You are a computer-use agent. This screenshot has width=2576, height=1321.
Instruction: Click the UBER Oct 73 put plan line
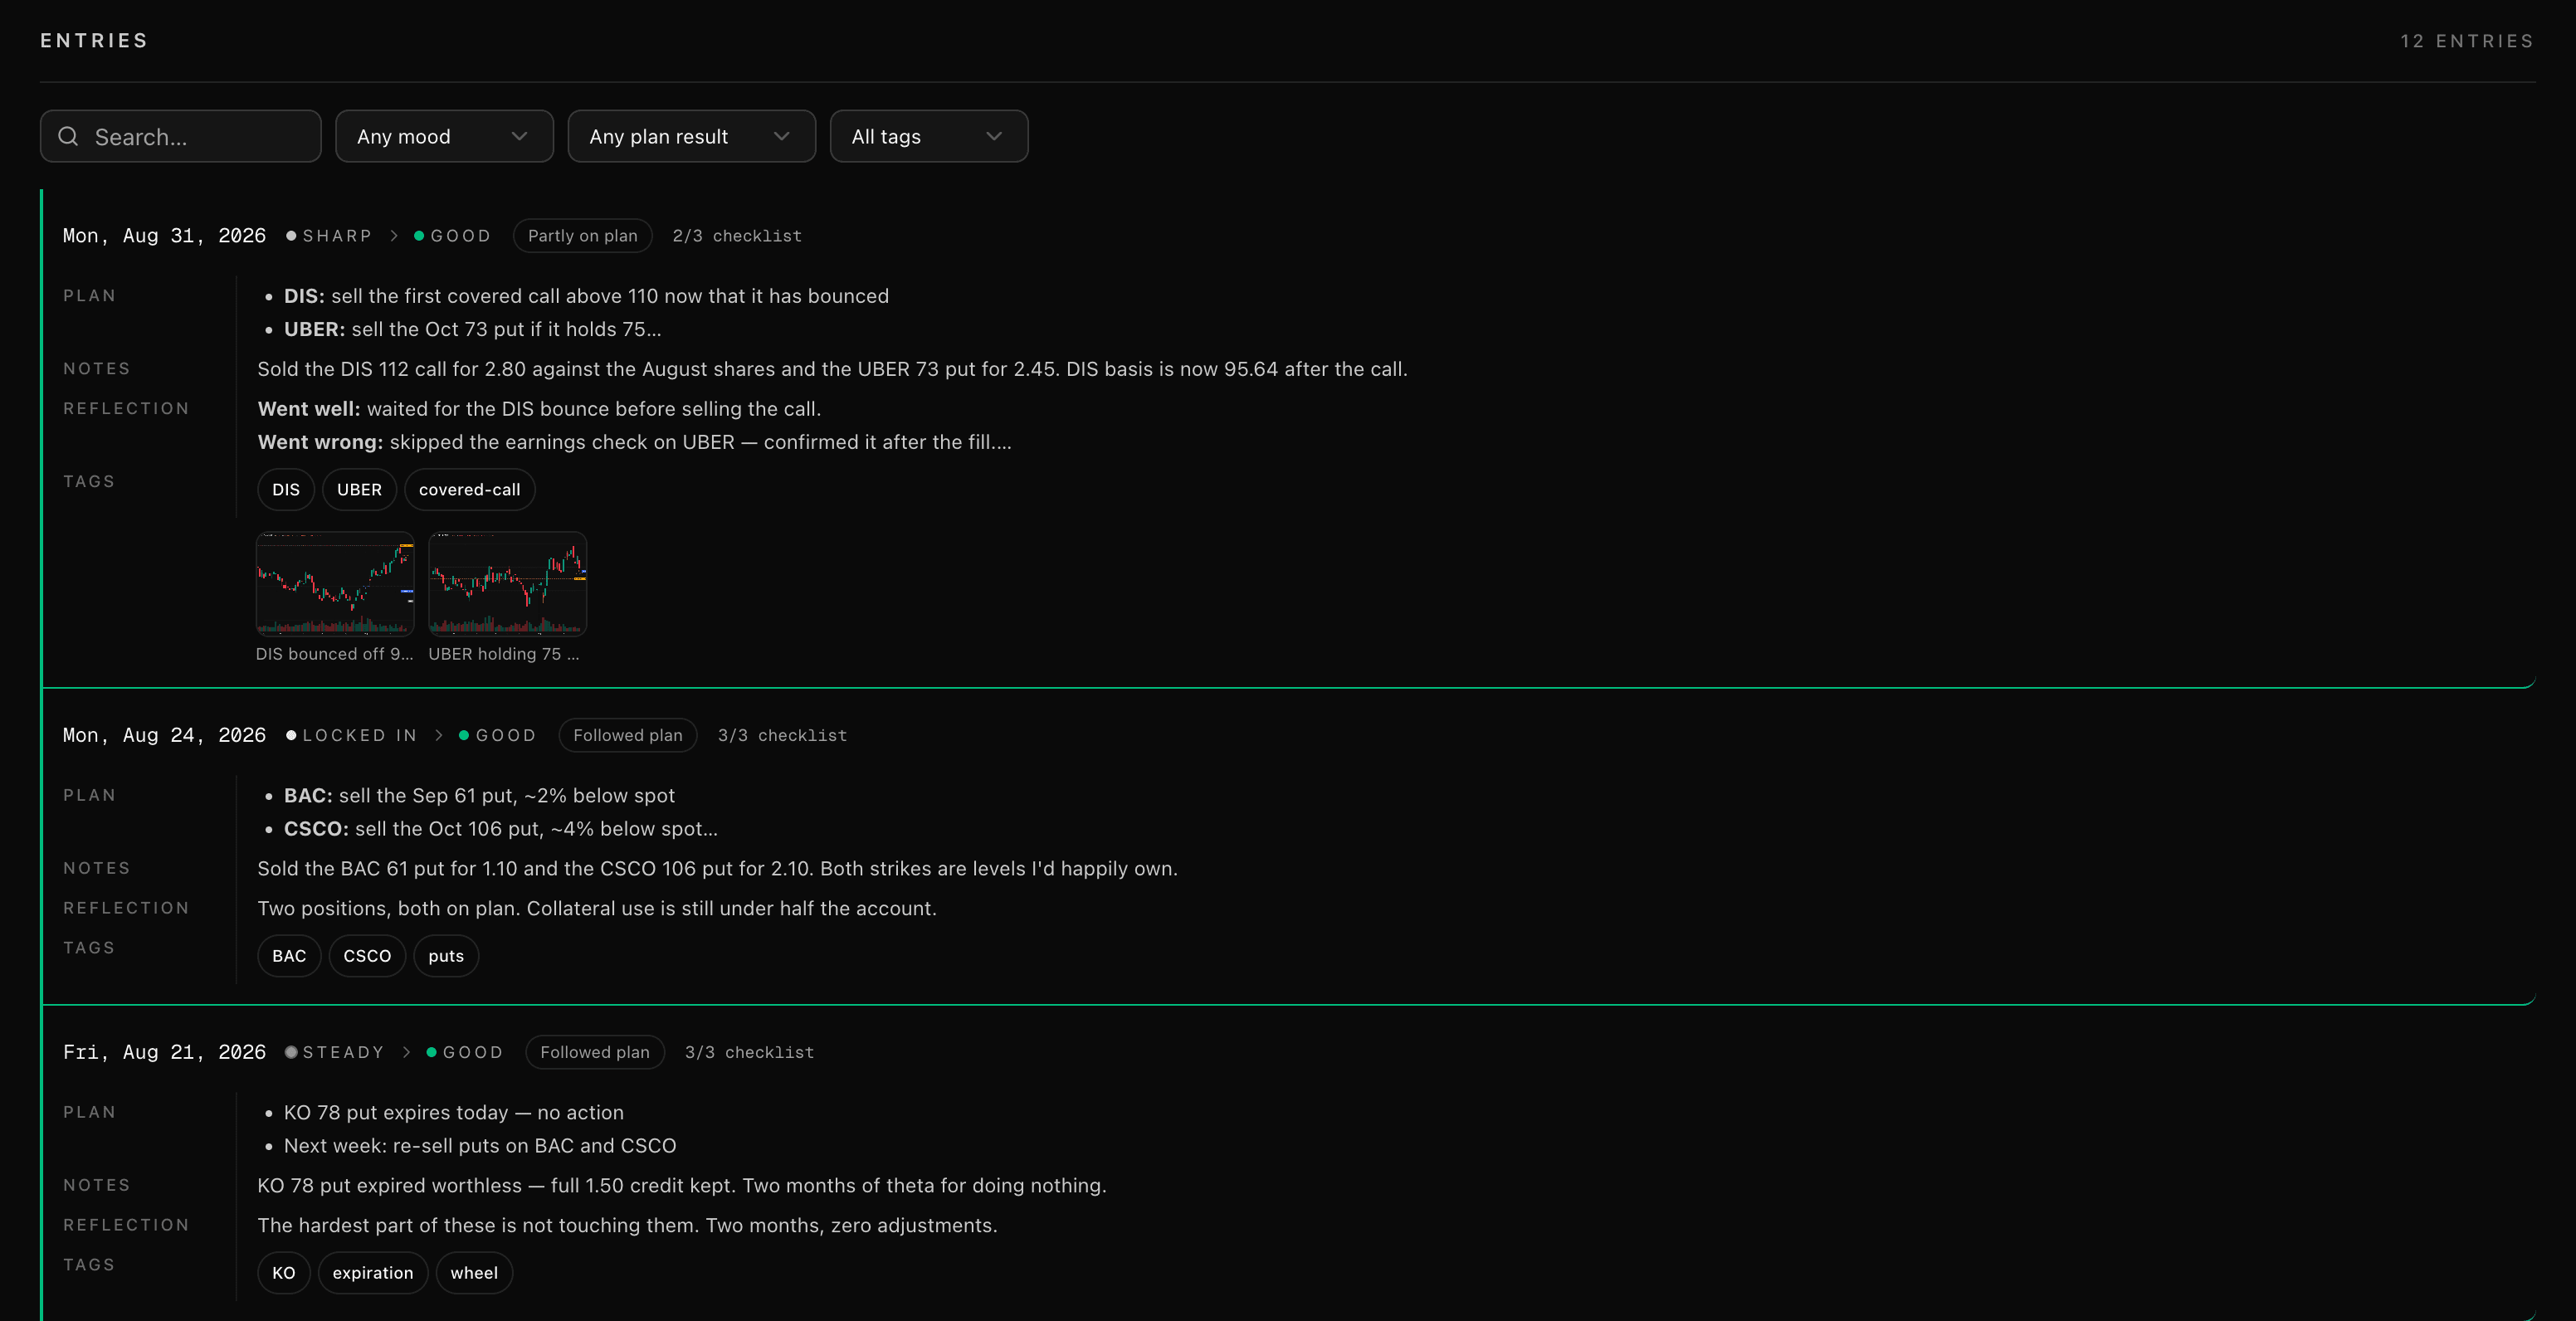tap(472, 329)
